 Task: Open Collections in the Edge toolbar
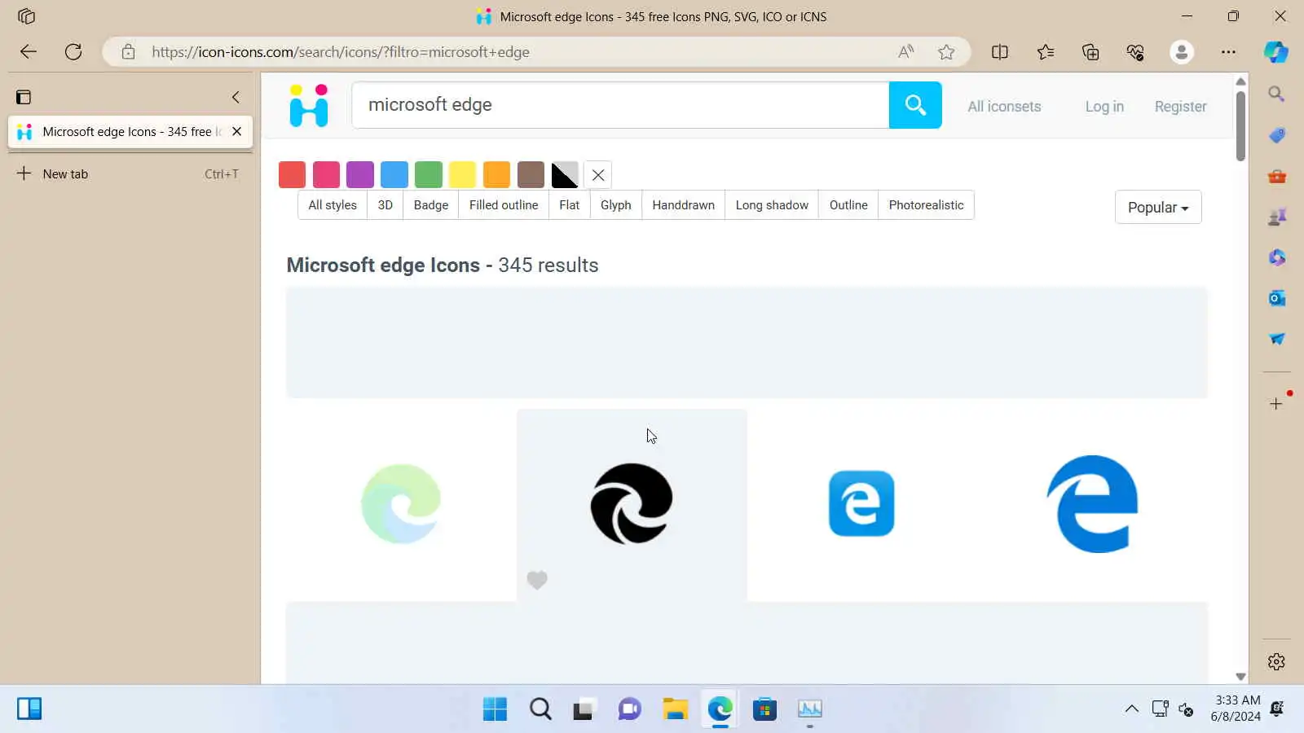pyautogui.click(x=1090, y=52)
